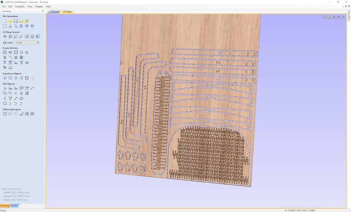Click the Undo arrow icon
This screenshot has width=351, height=212.
coord(27,26)
